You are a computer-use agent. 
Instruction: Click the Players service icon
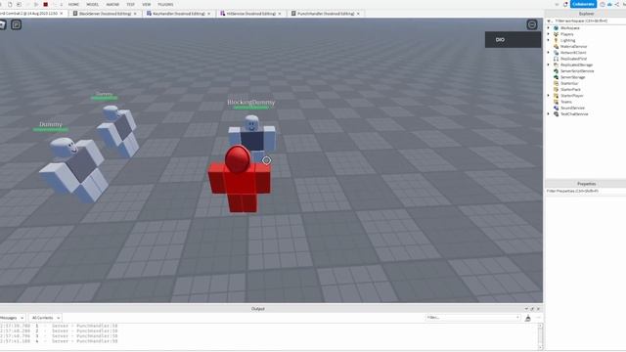(556, 34)
